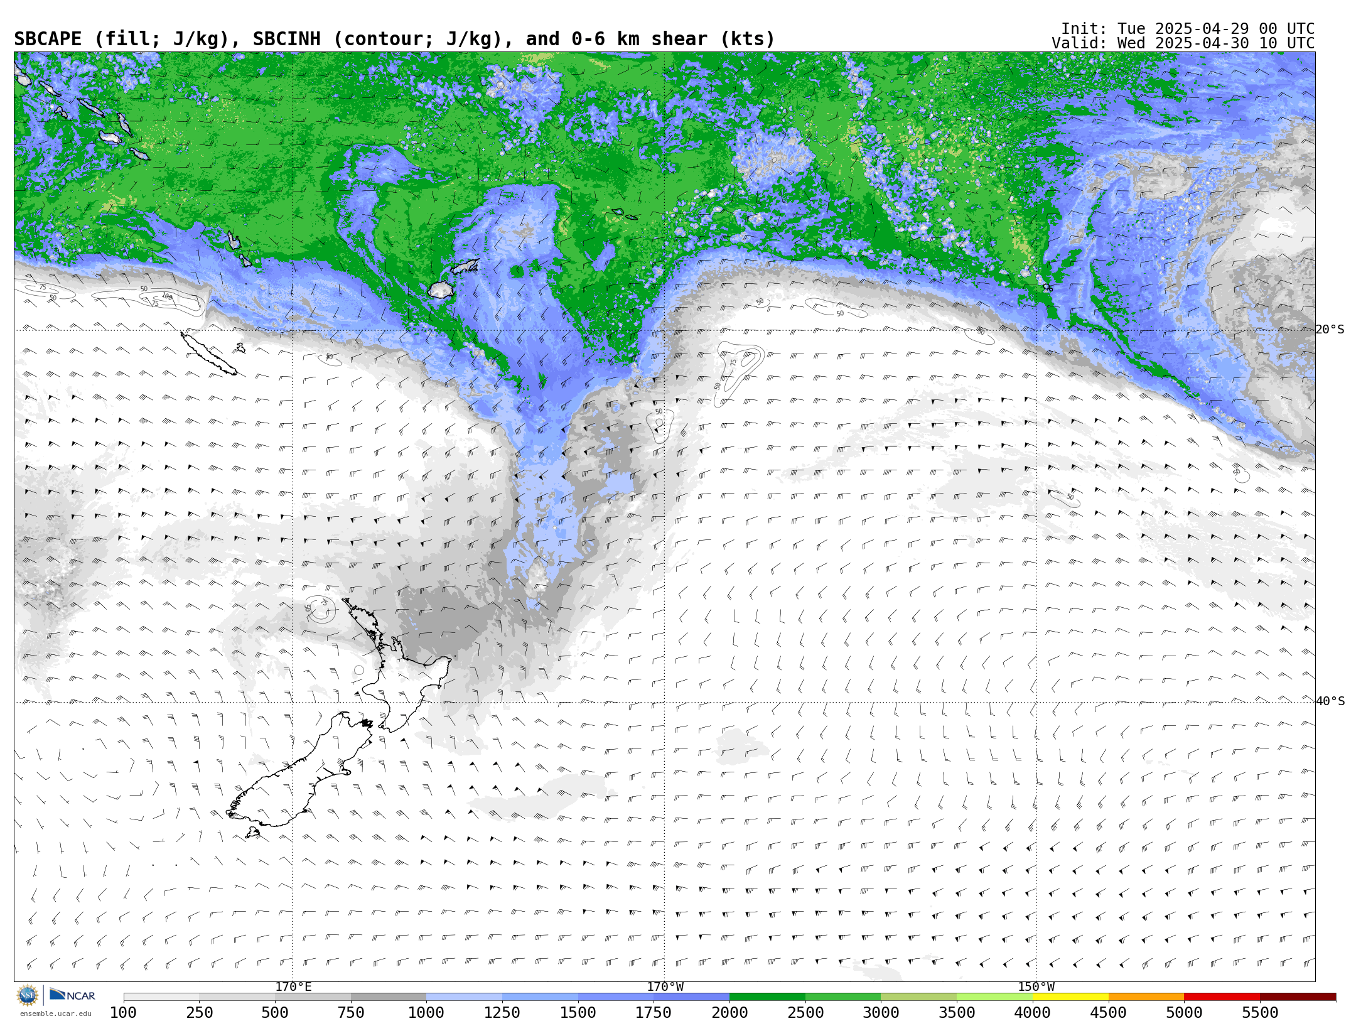This screenshot has height=1021, width=1356.
Task: Click the dark red above-5500 colorbar segment
Action: coord(1298,997)
